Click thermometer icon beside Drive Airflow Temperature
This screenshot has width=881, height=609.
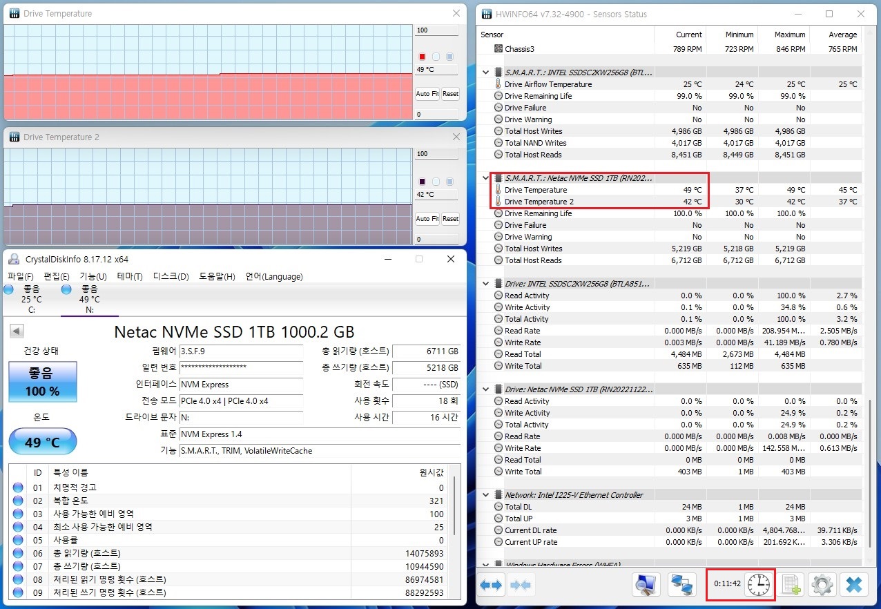point(498,84)
